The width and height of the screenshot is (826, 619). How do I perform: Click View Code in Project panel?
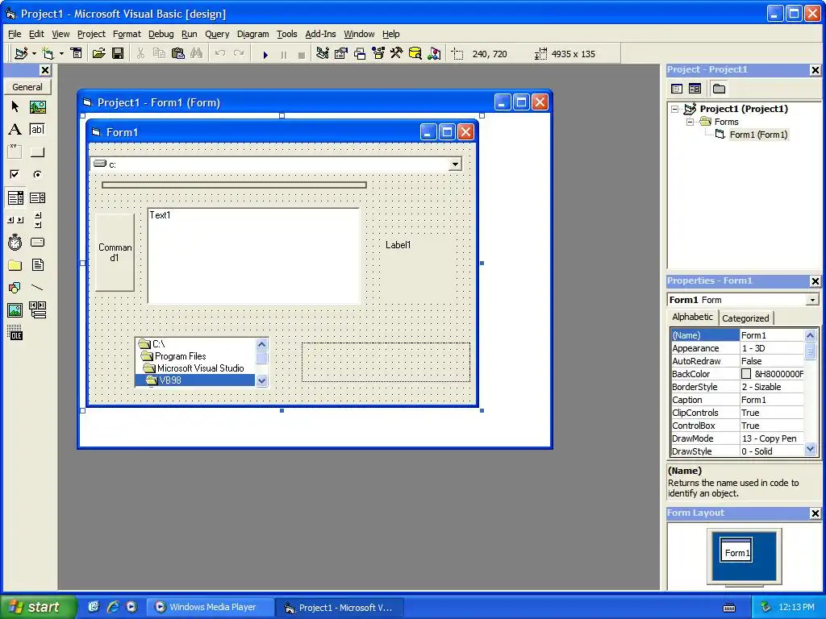[x=677, y=89]
